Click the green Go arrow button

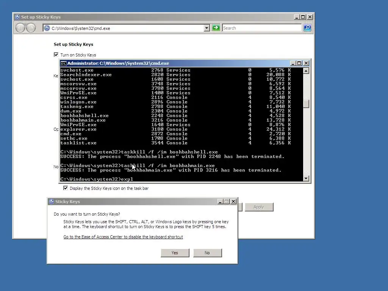pos(216,28)
